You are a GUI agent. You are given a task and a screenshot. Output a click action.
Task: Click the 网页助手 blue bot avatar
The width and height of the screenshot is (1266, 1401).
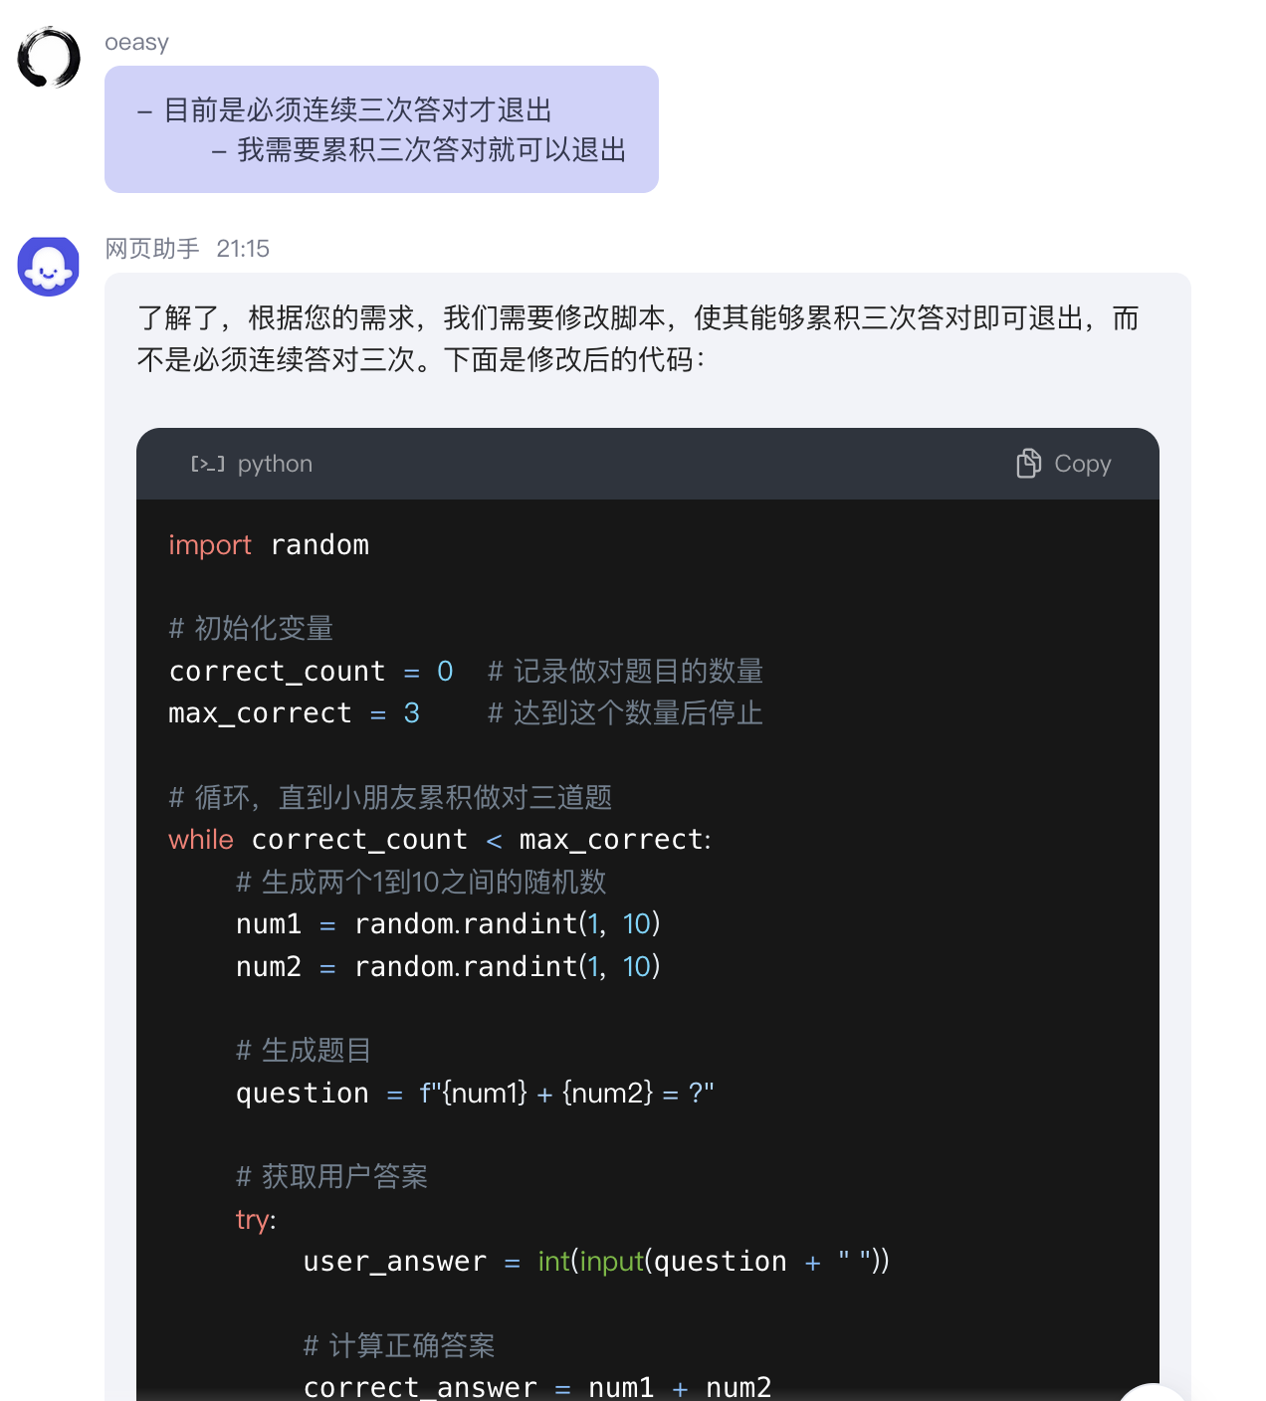[x=49, y=267]
